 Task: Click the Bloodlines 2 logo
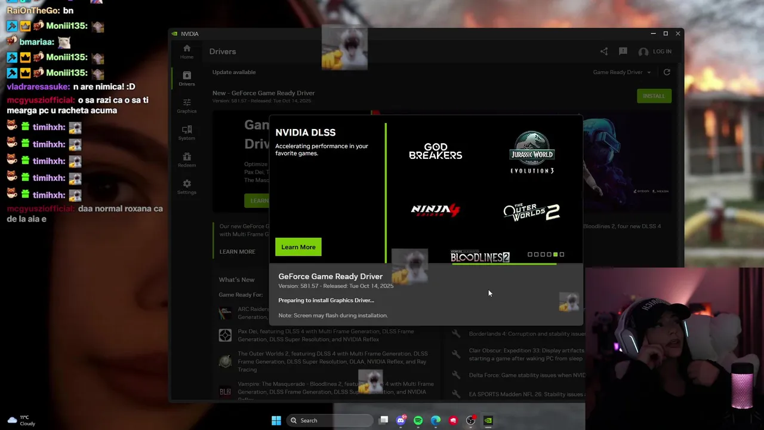tap(480, 257)
